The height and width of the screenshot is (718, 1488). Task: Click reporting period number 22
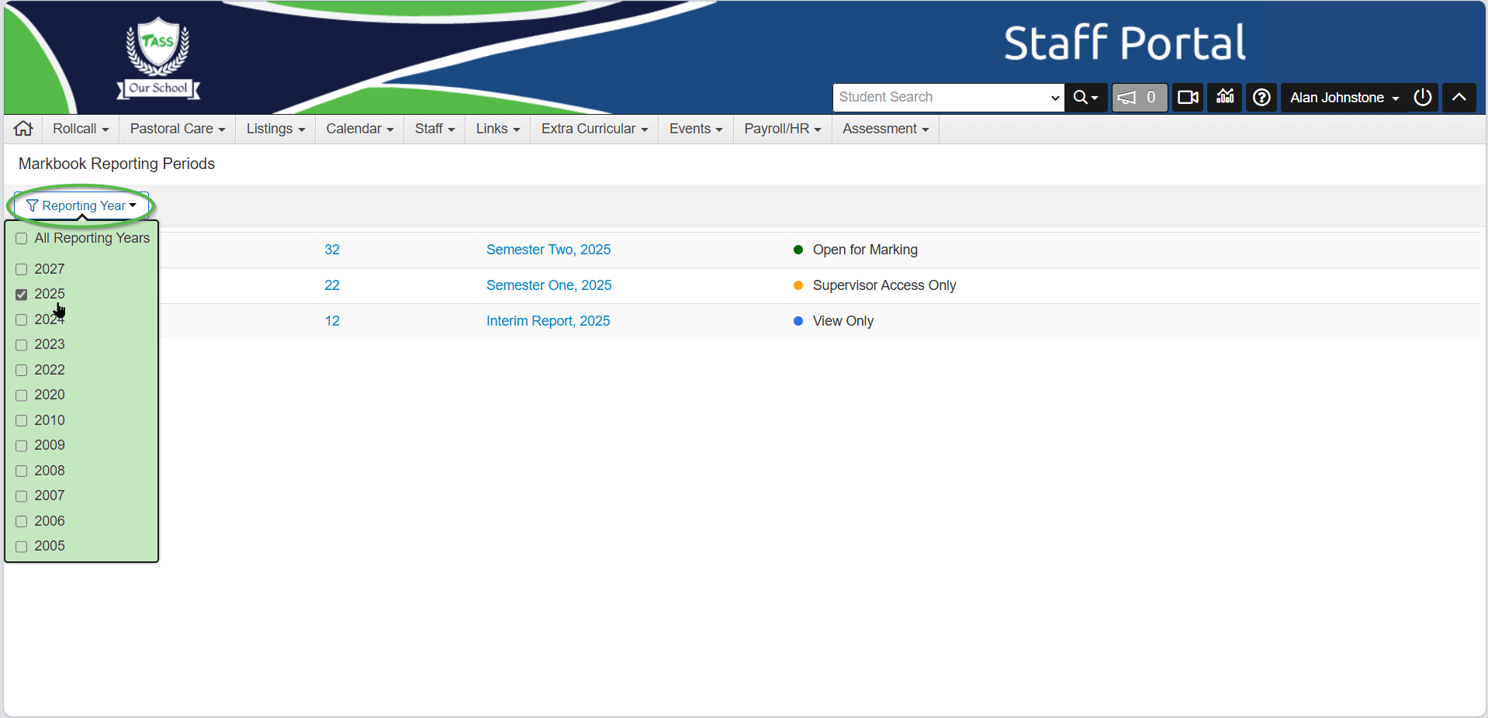(x=332, y=285)
